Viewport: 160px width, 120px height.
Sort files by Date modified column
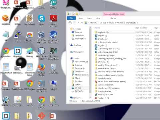(x=141, y=28)
